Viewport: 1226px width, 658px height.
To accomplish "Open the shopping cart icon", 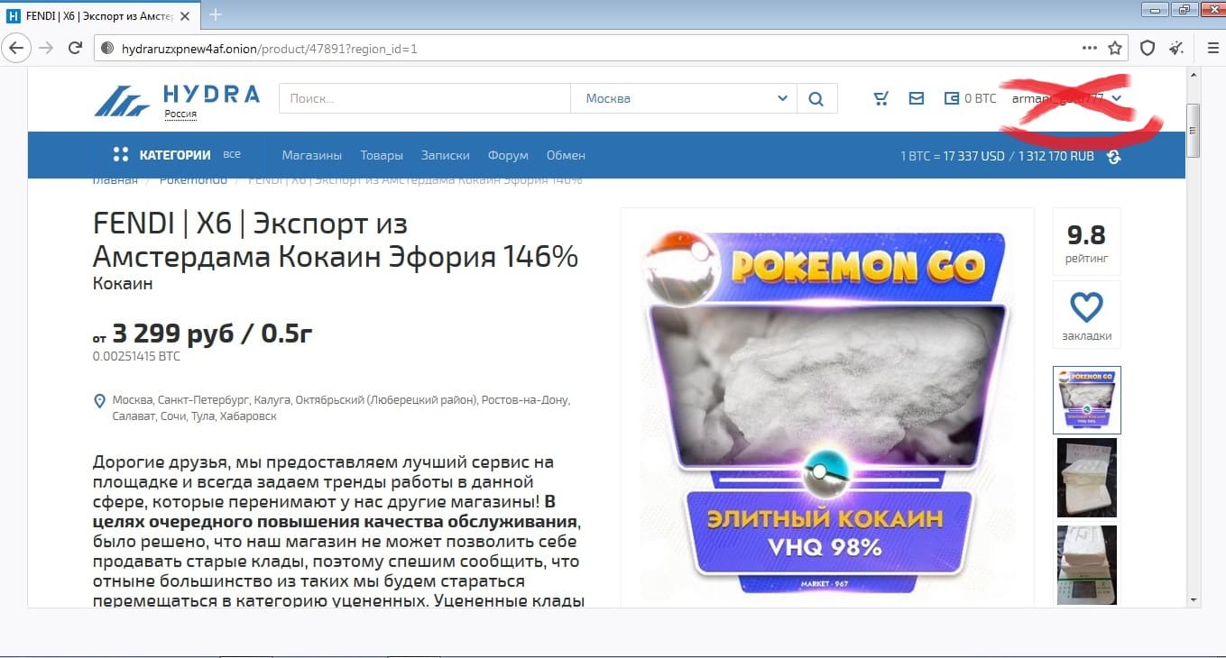I will (880, 98).
